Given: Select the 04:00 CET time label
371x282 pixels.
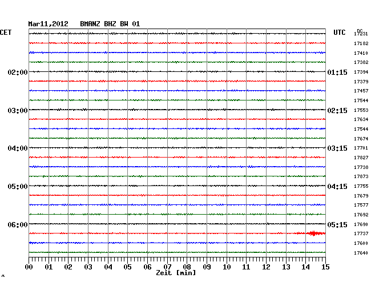Looking at the screenshot, I should pyautogui.click(x=18, y=148).
